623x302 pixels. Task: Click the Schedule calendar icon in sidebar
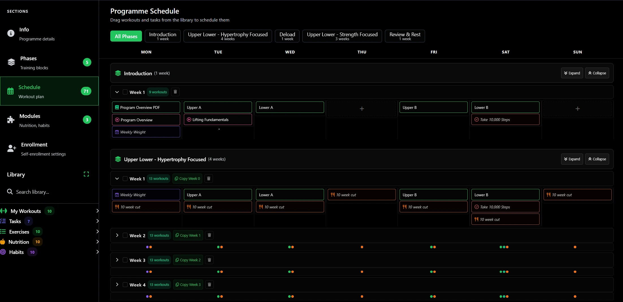10,91
